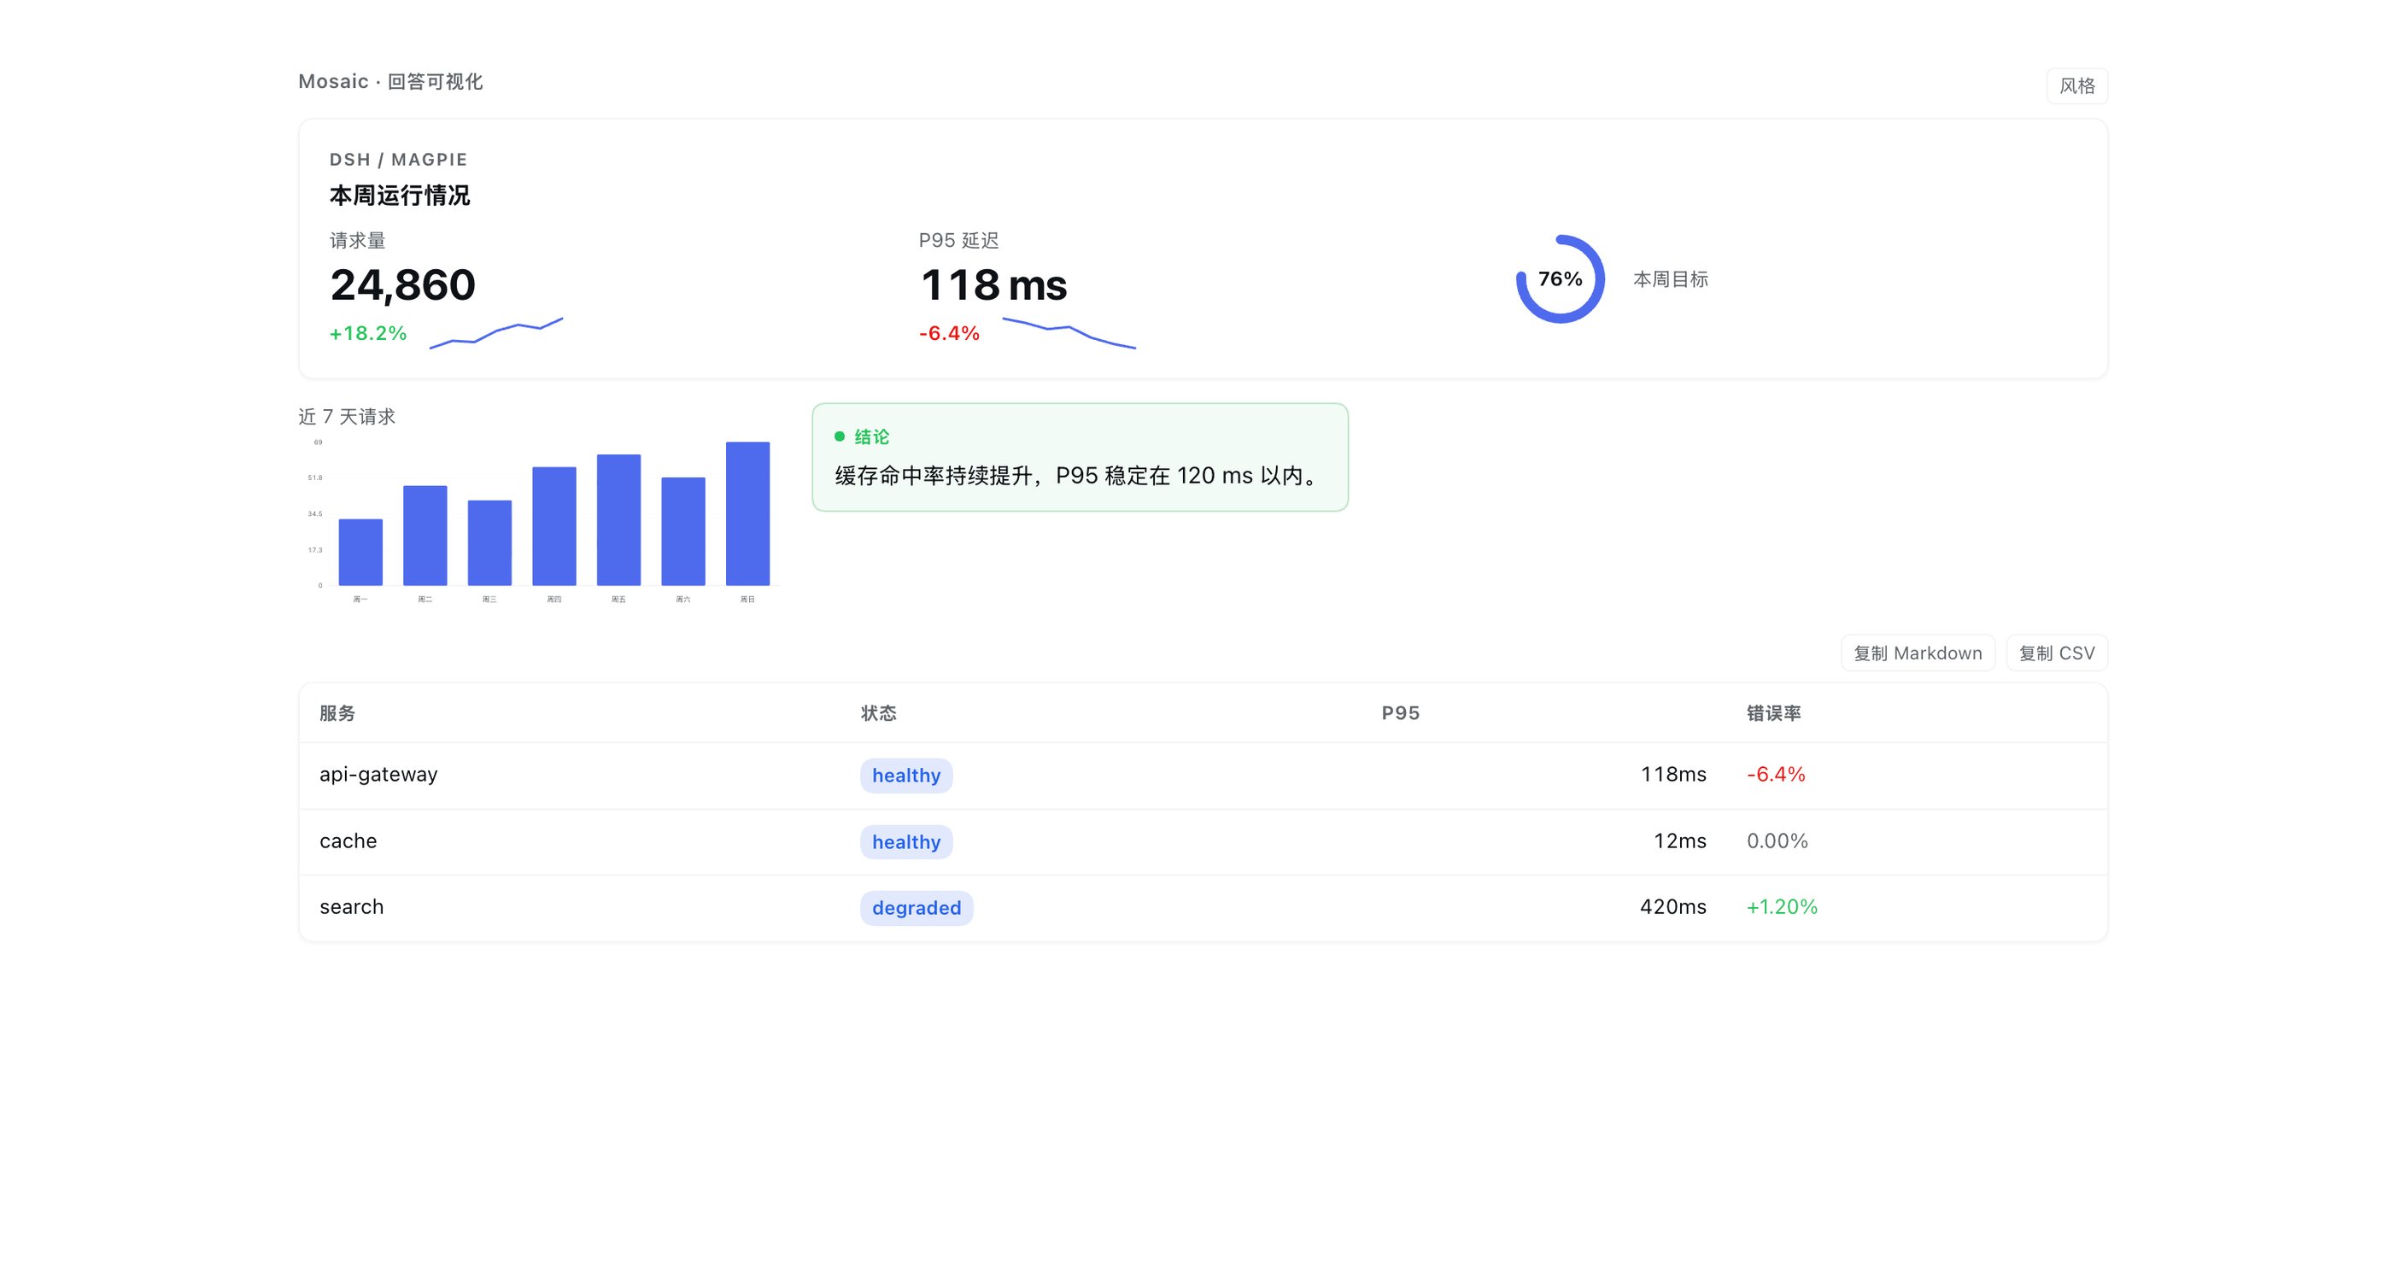2407x1271 pixels.
Task: Click the 本周运行情况 heading
Action: pos(399,196)
